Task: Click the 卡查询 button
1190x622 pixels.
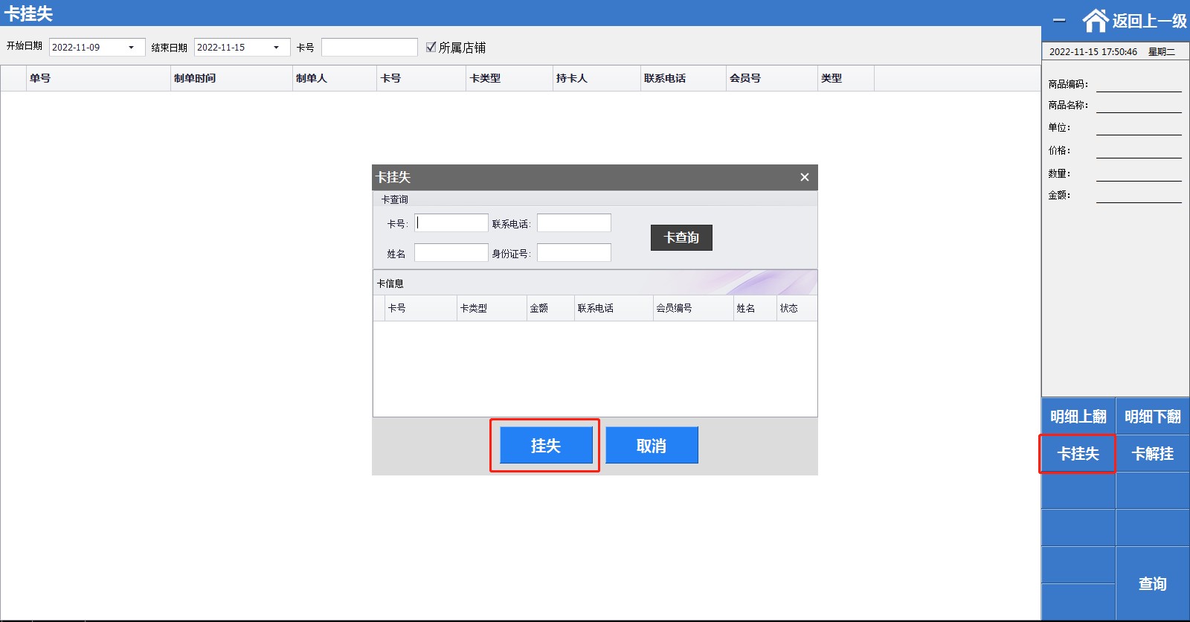Action: click(681, 237)
